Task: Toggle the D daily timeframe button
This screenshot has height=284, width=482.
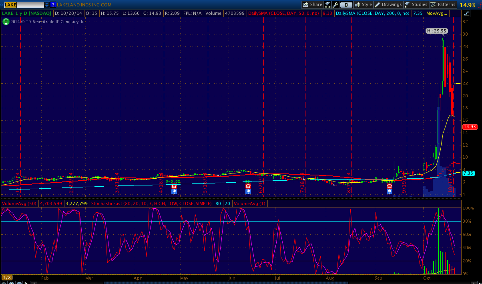Action: tap(346, 5)
